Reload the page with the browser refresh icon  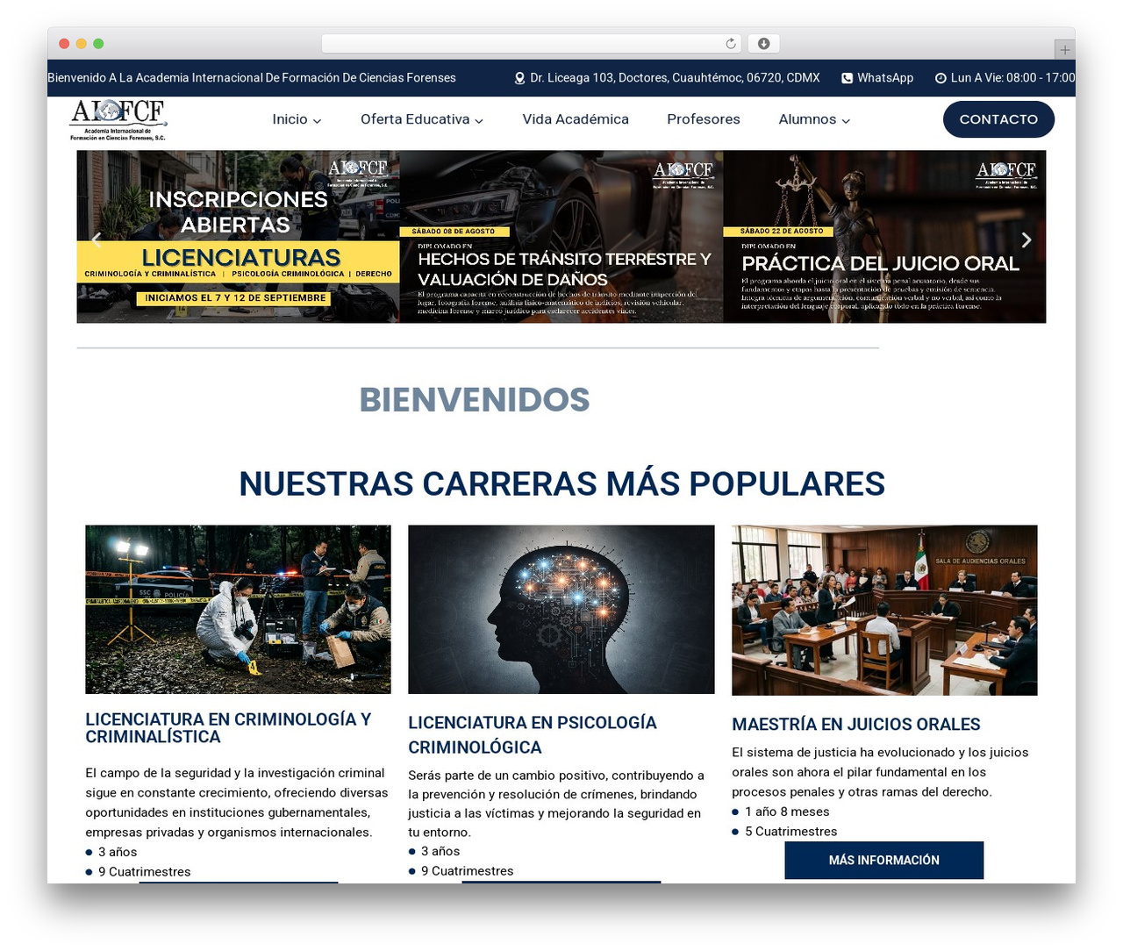point(731,44)
